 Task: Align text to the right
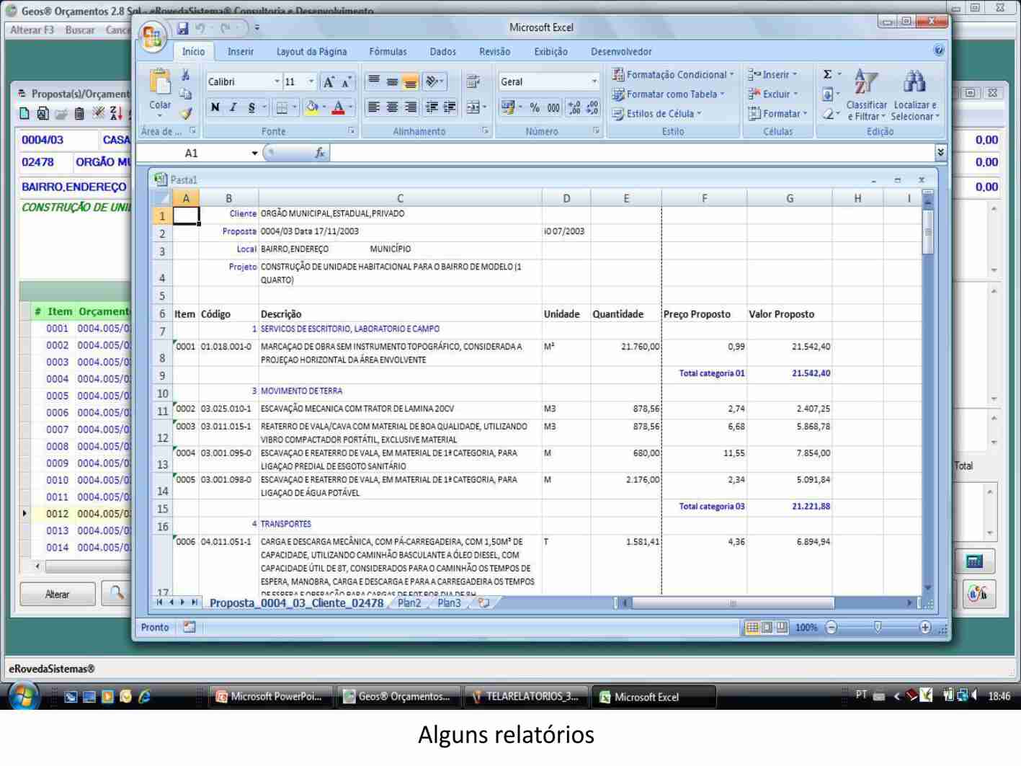(410, 107)
